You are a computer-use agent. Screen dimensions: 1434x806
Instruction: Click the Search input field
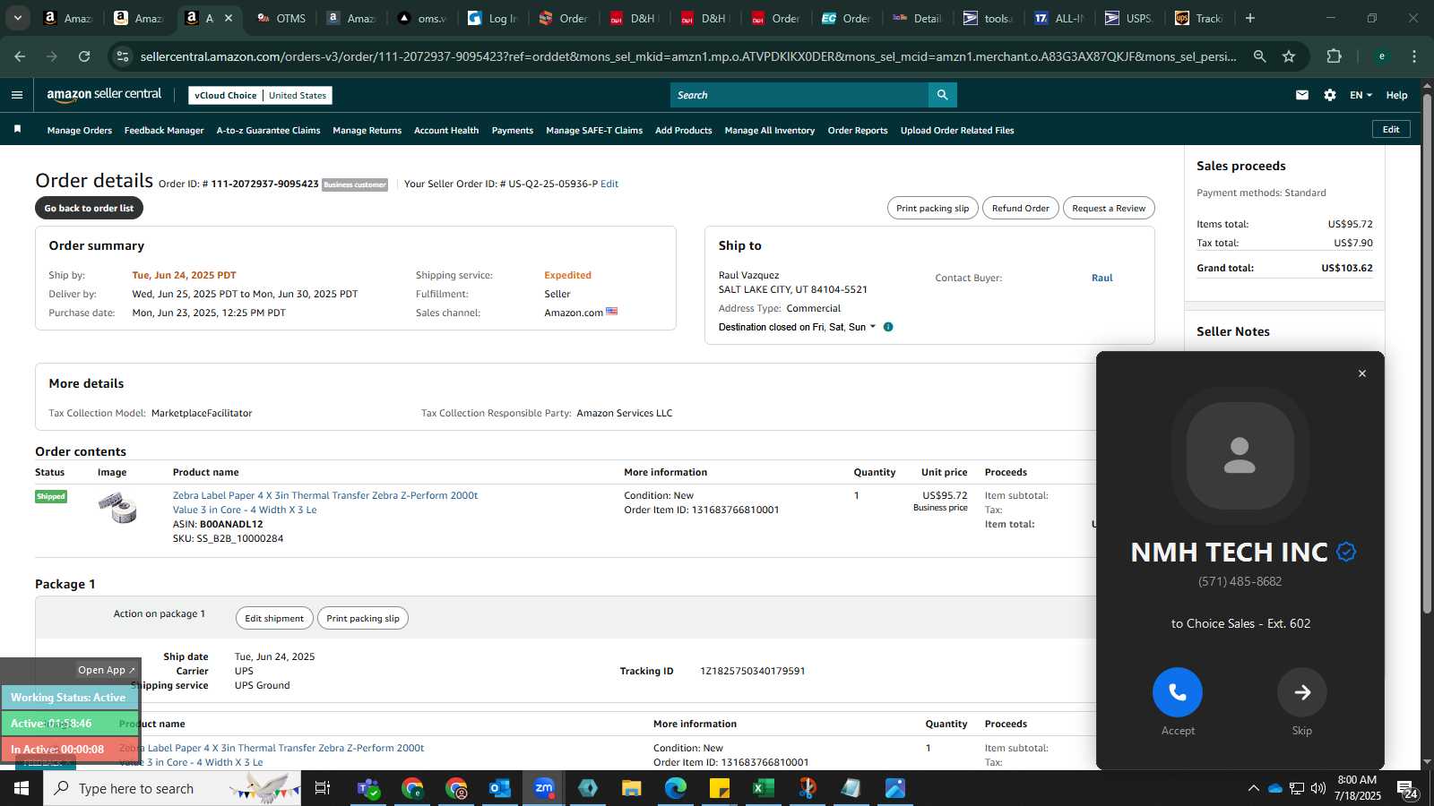click(799, 95)
